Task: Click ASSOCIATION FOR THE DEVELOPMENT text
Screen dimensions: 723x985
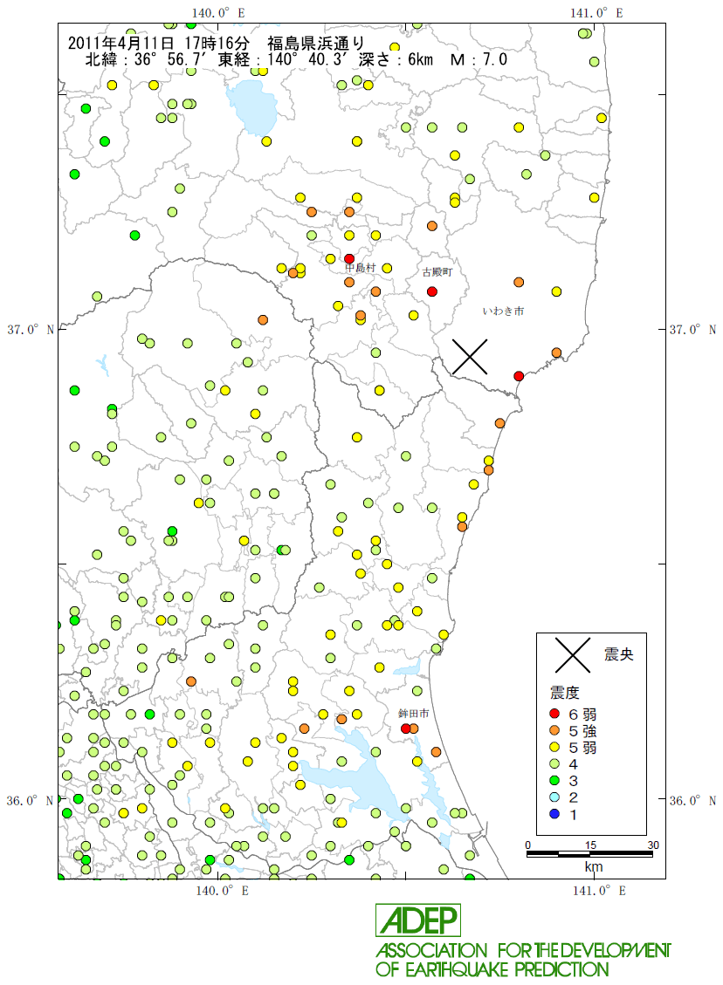Action: [x=523, y=950]
